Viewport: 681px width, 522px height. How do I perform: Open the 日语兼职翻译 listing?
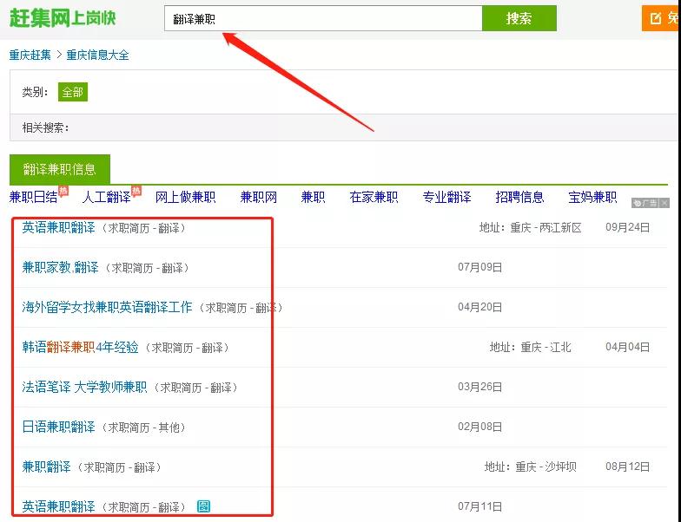tap(58, 427)
